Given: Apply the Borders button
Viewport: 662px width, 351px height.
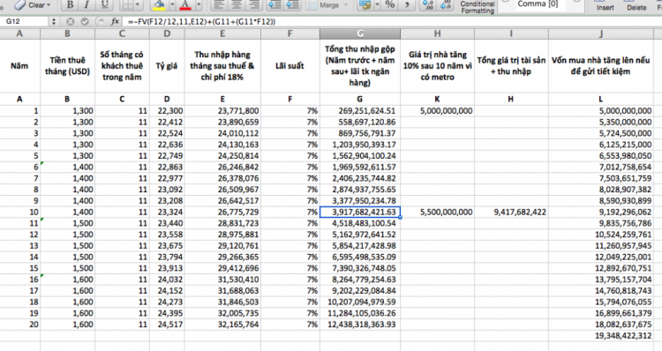Looking at the screenshot, I should click(127, 4).
